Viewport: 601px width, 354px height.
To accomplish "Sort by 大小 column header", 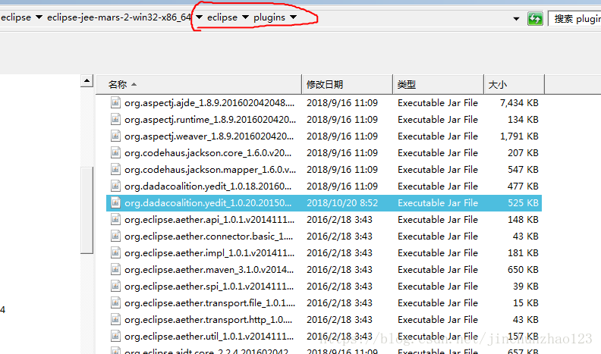I will [x=514, y=84].
